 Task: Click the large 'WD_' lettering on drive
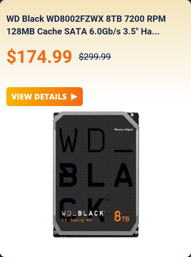96,140
